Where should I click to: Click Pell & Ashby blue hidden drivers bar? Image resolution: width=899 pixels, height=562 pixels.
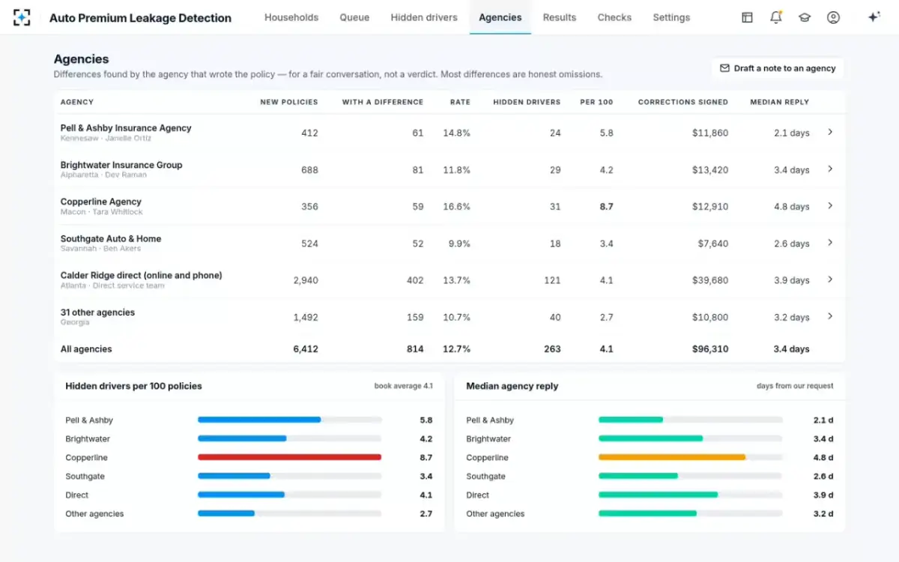click(259, 420)
